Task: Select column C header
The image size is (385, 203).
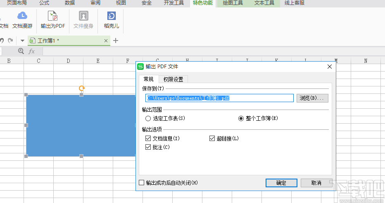Action: tap(38, 61)
